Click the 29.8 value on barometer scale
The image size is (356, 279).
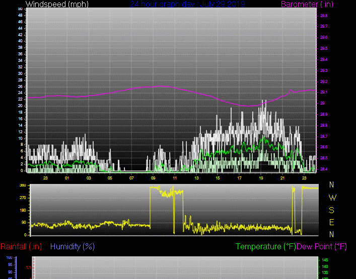[324, 15]
